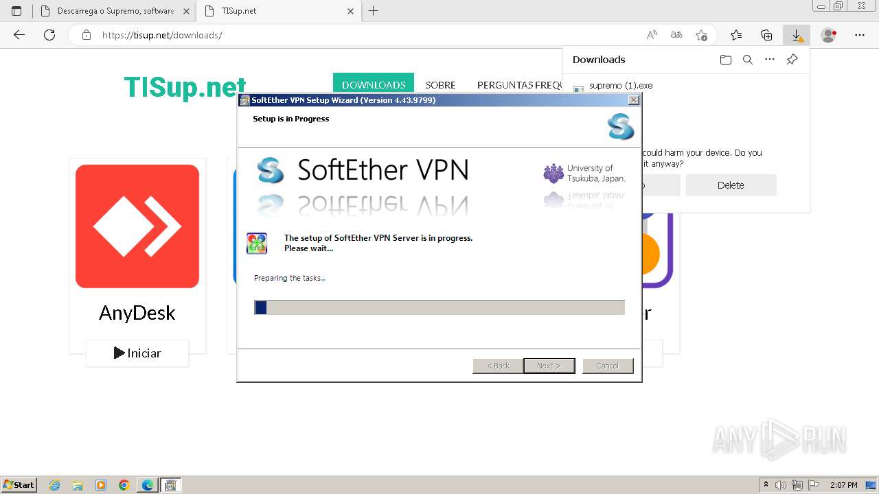The image size is (879, 494).
Task: Open File Explorer from taskbar
Action: point(78,485)
